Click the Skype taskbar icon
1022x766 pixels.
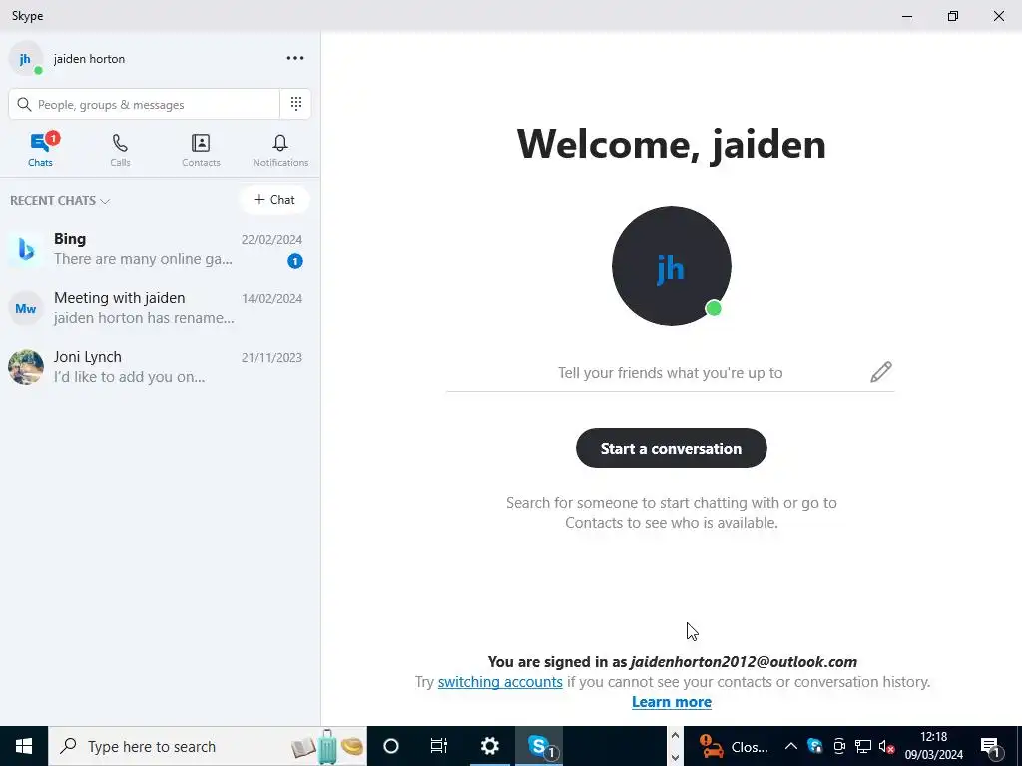539,746
